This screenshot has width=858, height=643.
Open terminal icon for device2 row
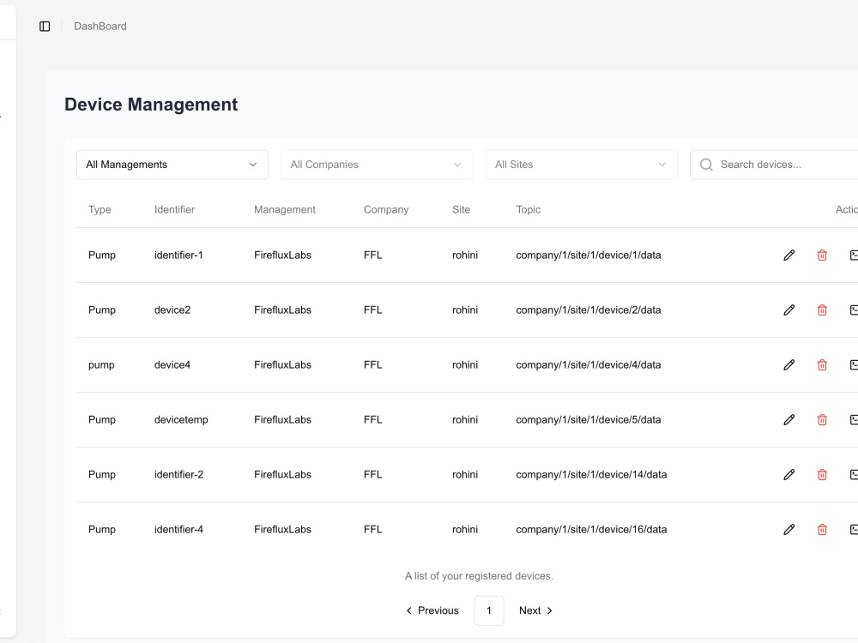(x=854, y=310)
